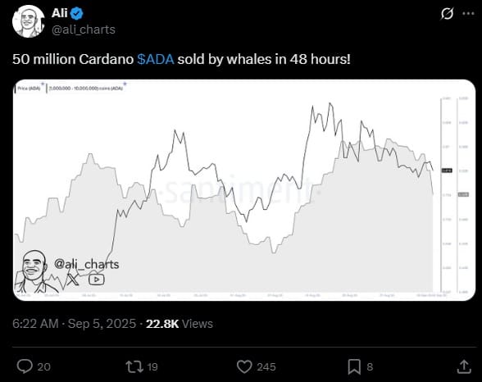Click the Grok slashed-circle icon
482x382 pixels.
point(447,13)
